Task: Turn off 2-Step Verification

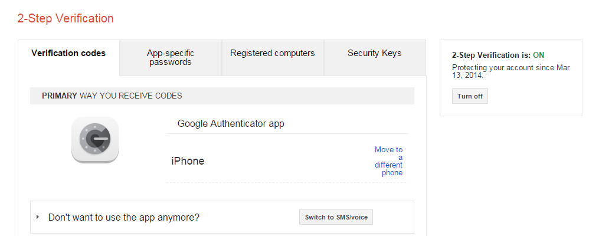Action: (470, 96)
